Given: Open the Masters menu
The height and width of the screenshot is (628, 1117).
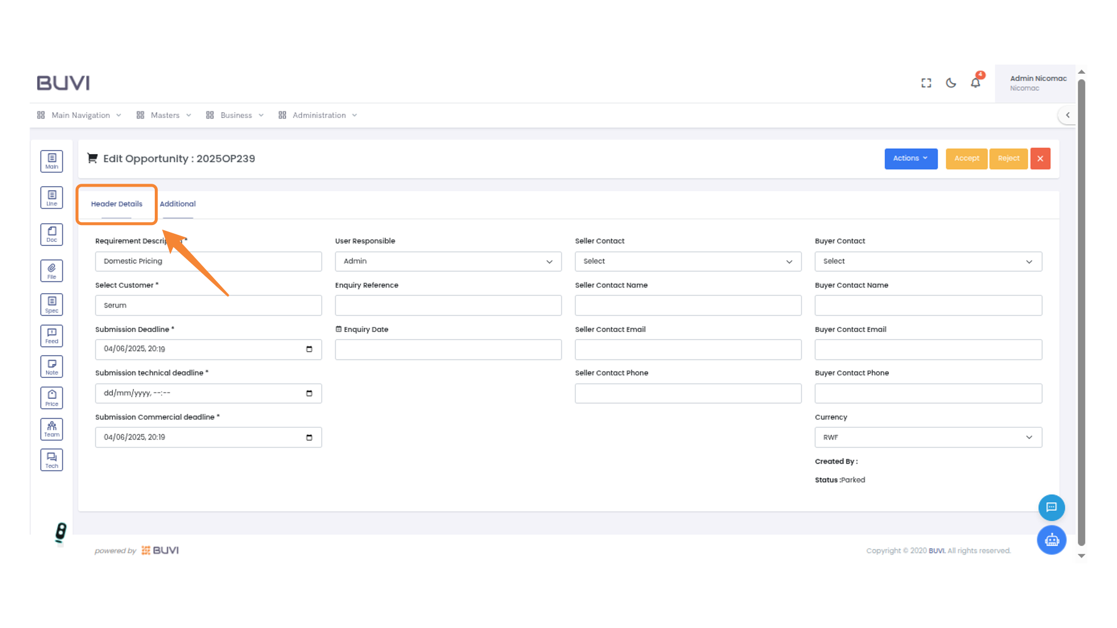Looking at the screenshot, I should (165, 115).
